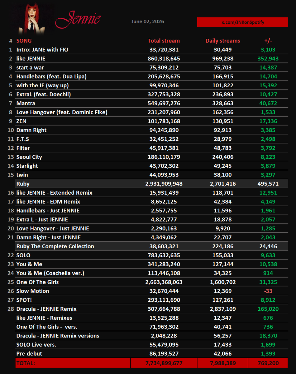The image size is (296, 374).
Task: Click Ruby The Complete Collection label
Action: click(55, 246)
